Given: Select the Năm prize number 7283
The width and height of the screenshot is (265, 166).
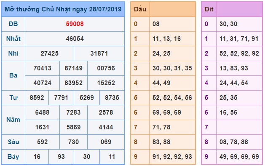Looking at the screenshot, I should (x=73, y=112).
